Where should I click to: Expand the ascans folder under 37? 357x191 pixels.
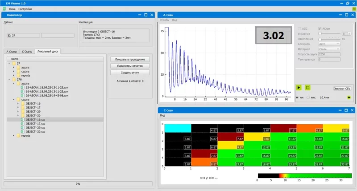click(13, 67)
